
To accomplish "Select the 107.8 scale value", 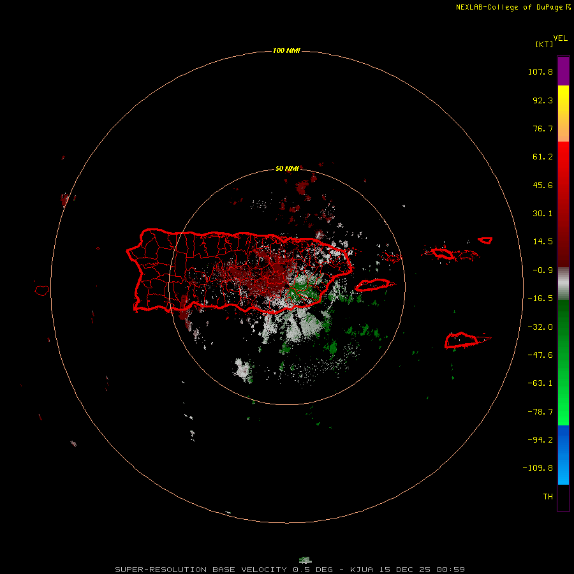I will click(x=540, y=71).
